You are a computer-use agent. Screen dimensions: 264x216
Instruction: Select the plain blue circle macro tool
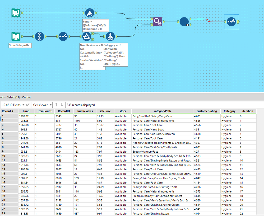click(184, 22)
